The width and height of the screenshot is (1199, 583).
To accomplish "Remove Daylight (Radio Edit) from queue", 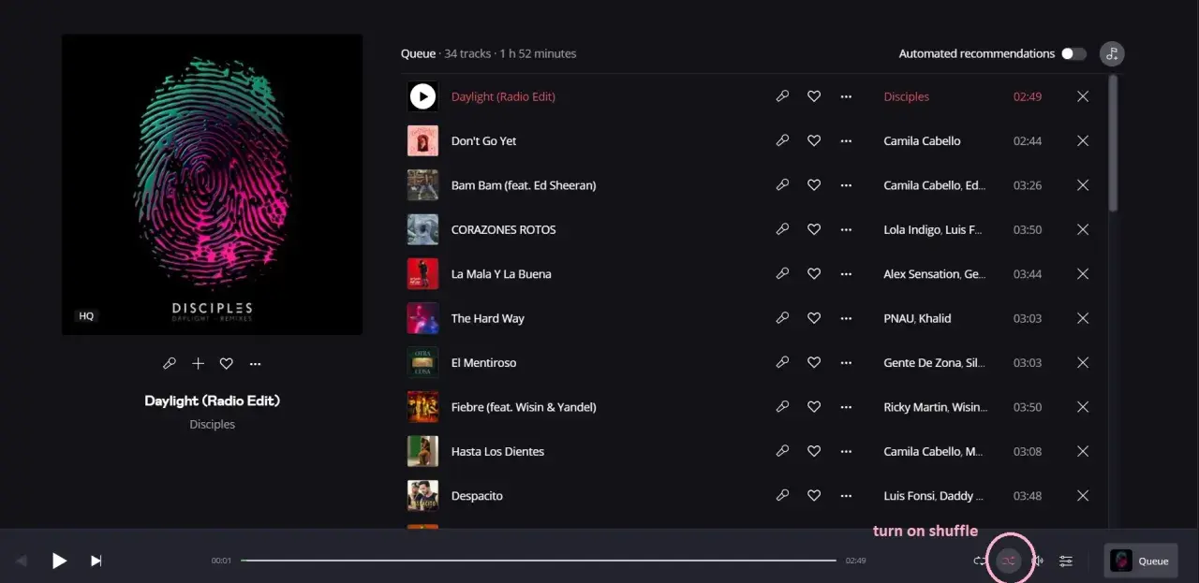I will tap(1083, 96).
